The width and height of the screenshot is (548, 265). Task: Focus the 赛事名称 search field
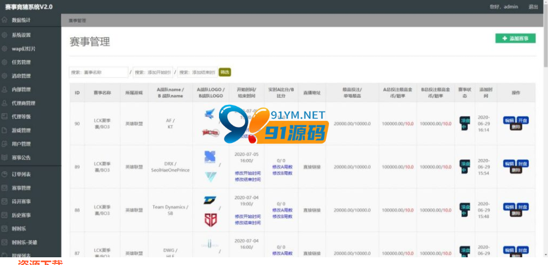pos(98,72)
